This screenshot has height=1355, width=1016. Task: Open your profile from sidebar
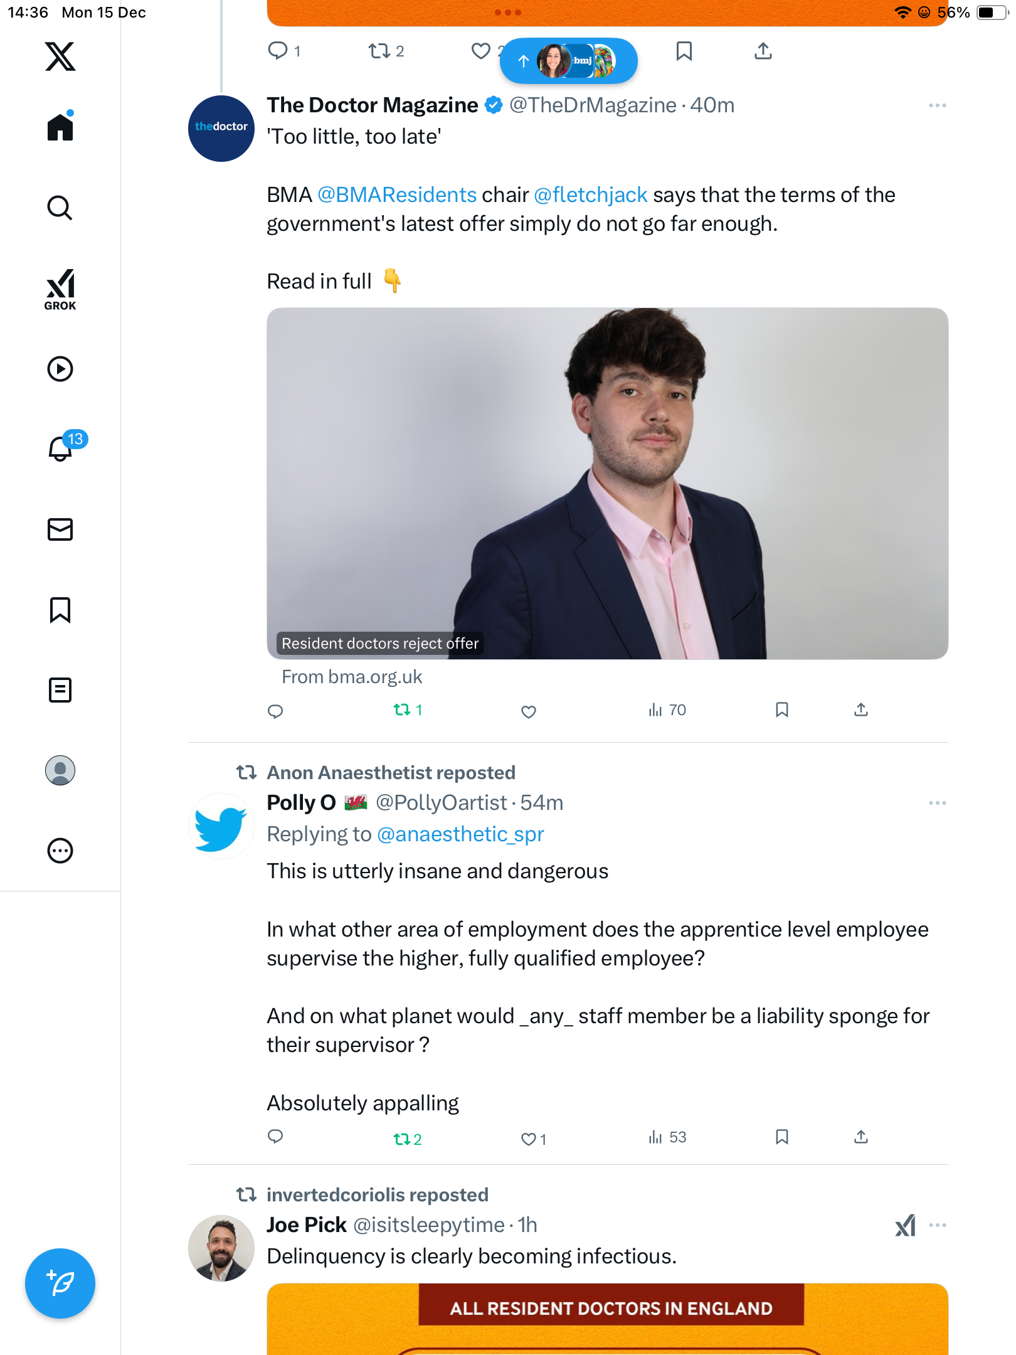point(60,770)
